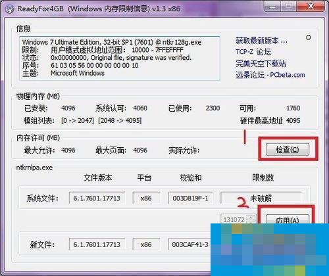Click the 可用 value 1760
The height and width of the screenshot is (276, 329).
pos(293,108)
